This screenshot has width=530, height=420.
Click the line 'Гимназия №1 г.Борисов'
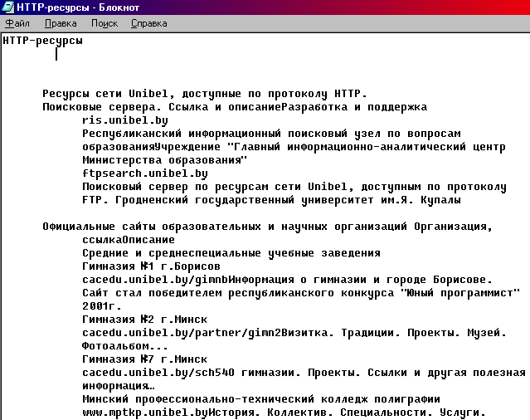pos(151,266)
